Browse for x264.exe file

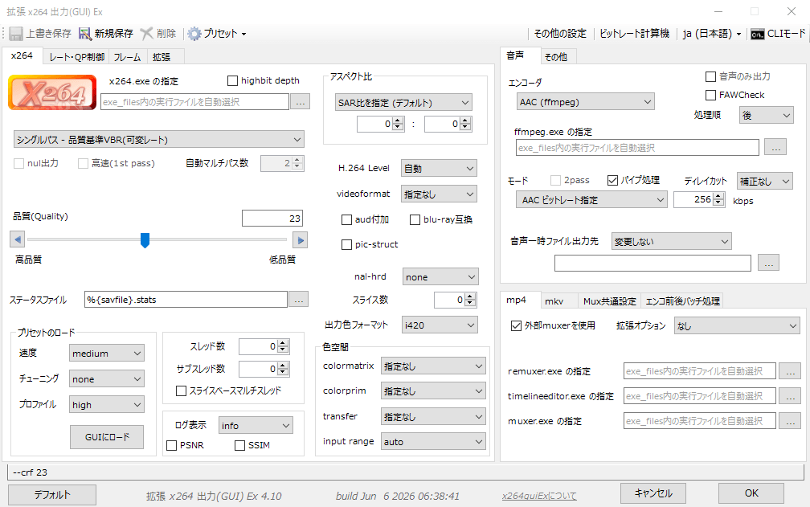coord(301,102)
